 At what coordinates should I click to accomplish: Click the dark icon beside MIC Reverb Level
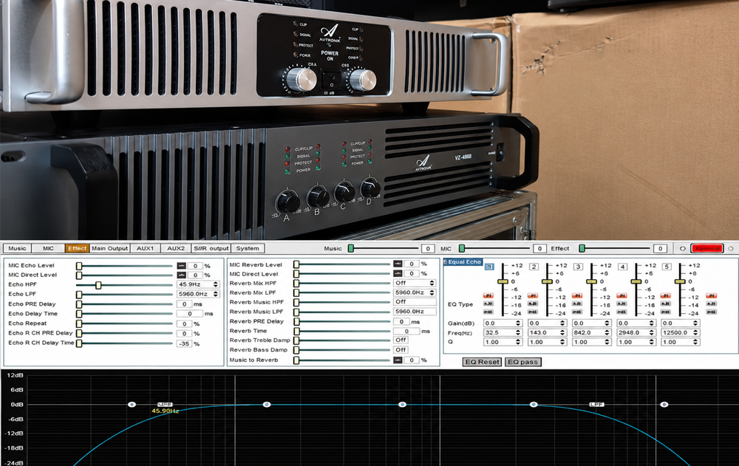398,264
